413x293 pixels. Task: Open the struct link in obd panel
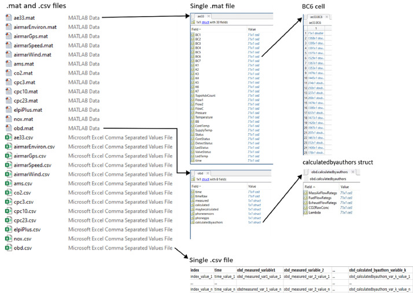click(205, 180)
